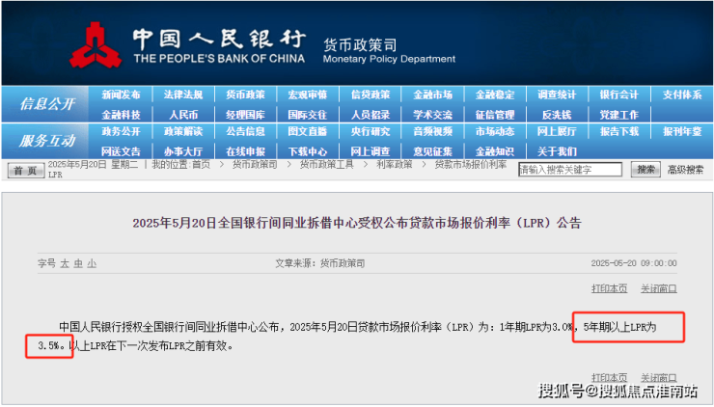
Task: Open the 信贷政策 section
Action: [x=371, y=95]
